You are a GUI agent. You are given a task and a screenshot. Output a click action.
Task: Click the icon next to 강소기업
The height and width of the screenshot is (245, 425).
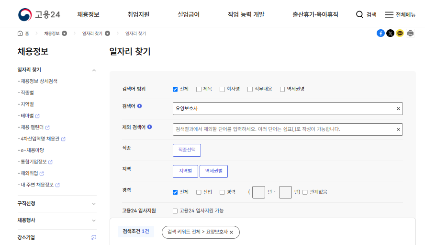pyautogui.click(x=94, y=237)
